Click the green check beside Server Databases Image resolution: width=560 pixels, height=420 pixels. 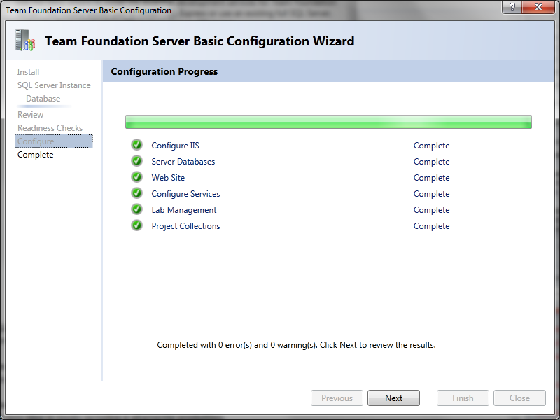point(136,161)
